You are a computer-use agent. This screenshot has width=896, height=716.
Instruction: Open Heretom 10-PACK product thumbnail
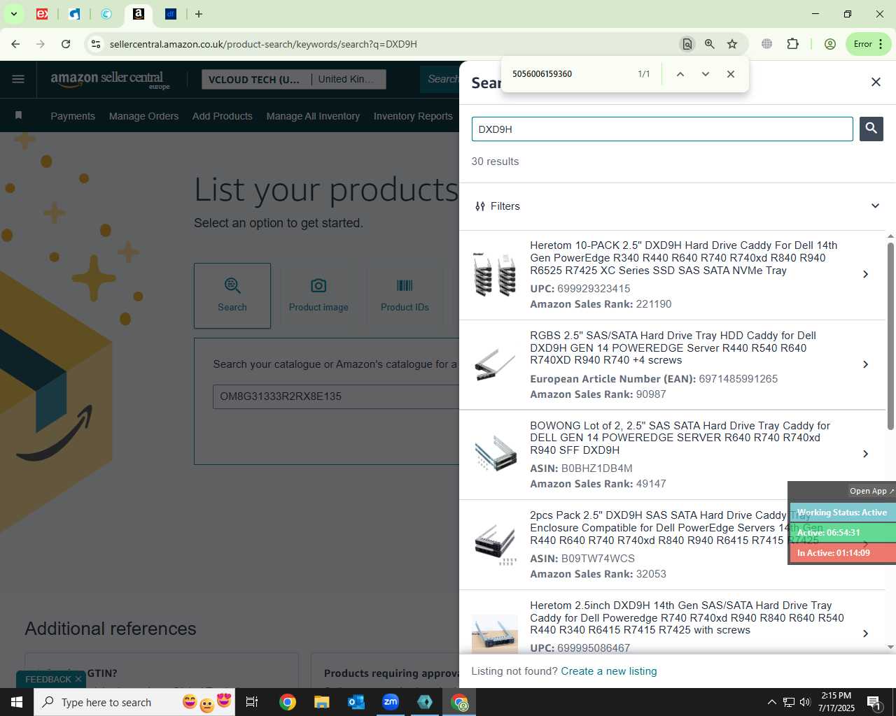pos(495,274)
